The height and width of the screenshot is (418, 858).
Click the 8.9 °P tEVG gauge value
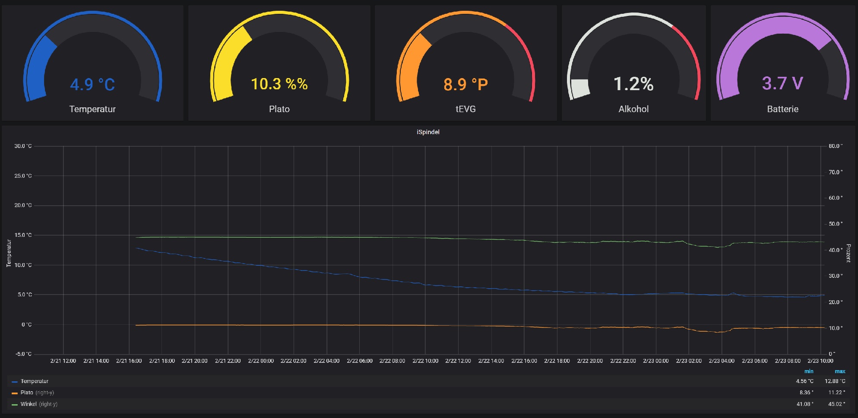pos(465,85)
